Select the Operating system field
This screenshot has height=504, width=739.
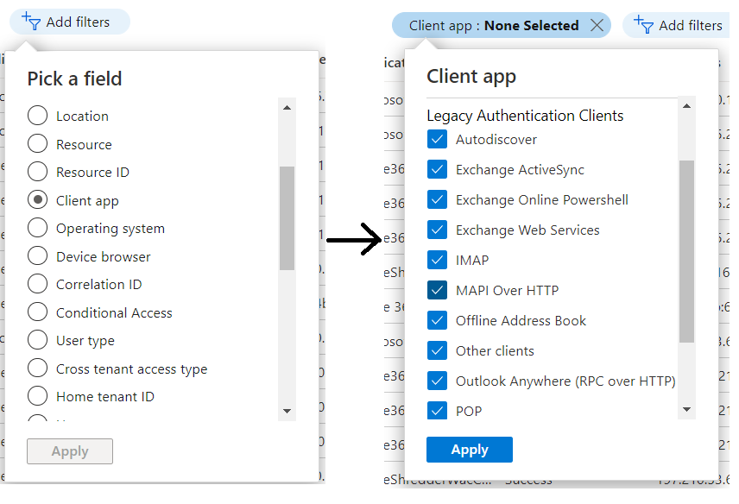pyautogui.click(x=37, y=228)
